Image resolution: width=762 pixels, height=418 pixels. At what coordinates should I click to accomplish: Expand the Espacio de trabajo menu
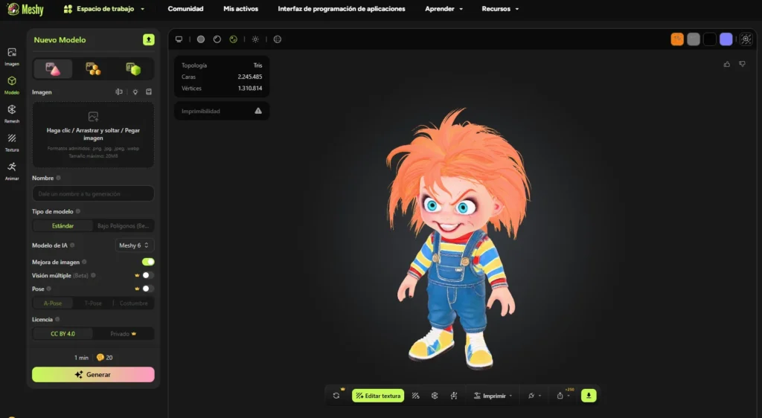pyautogui.click(x=104, y=9)
